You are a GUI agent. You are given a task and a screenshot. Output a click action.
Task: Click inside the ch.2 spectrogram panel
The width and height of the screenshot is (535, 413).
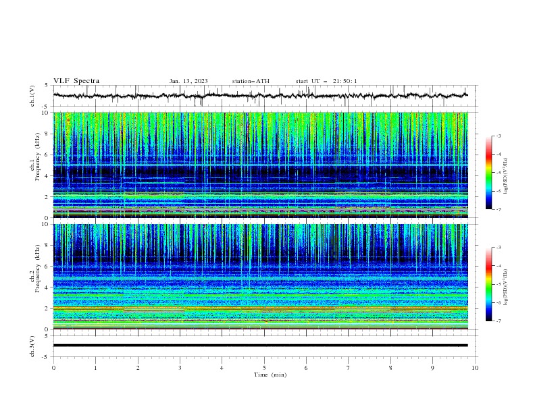[260, 277]
